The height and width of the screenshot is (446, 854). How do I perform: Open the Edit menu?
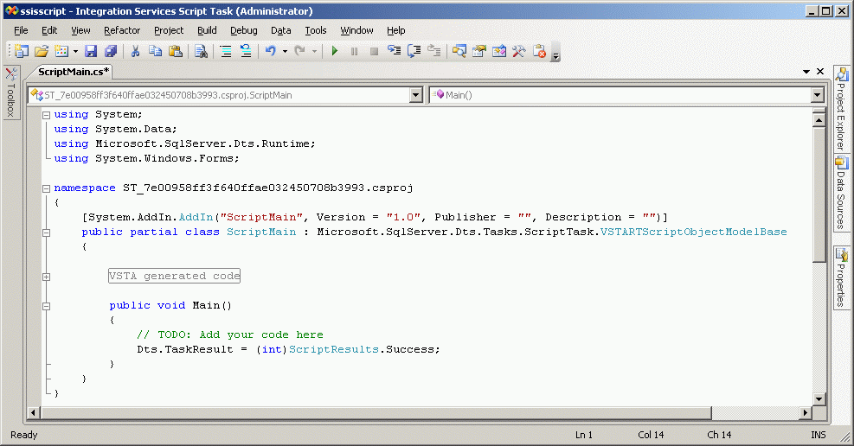[x=49, y=30]
